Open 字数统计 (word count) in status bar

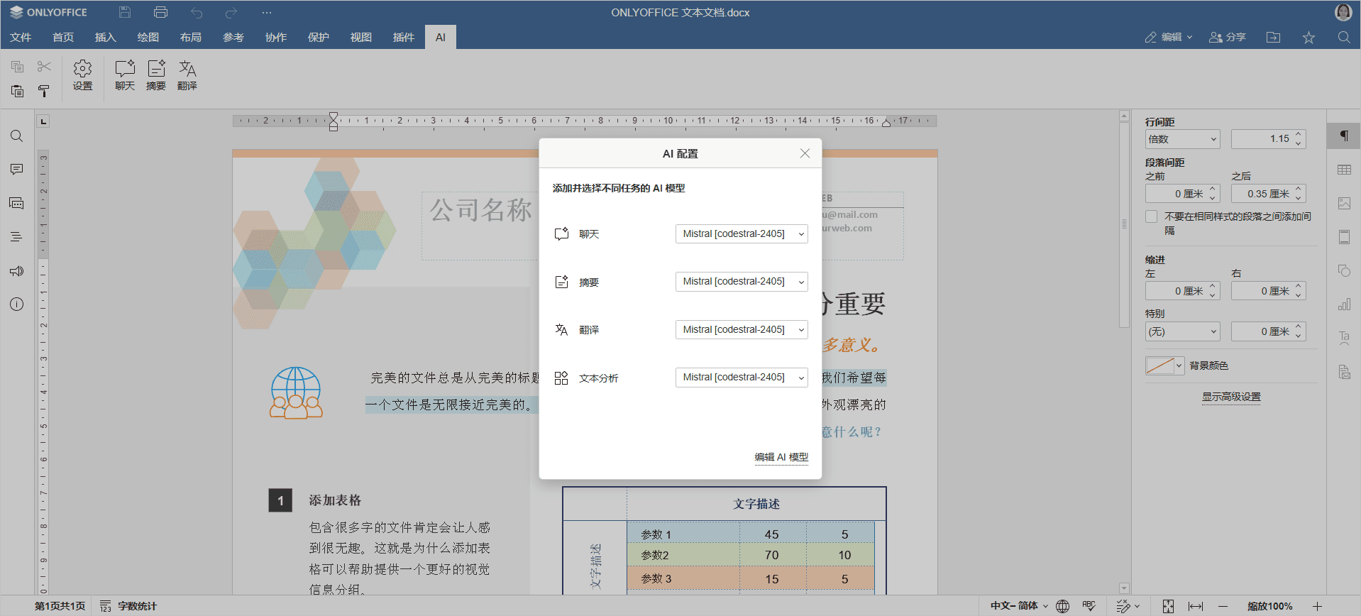pyautogui.click(x=128, y=606)
